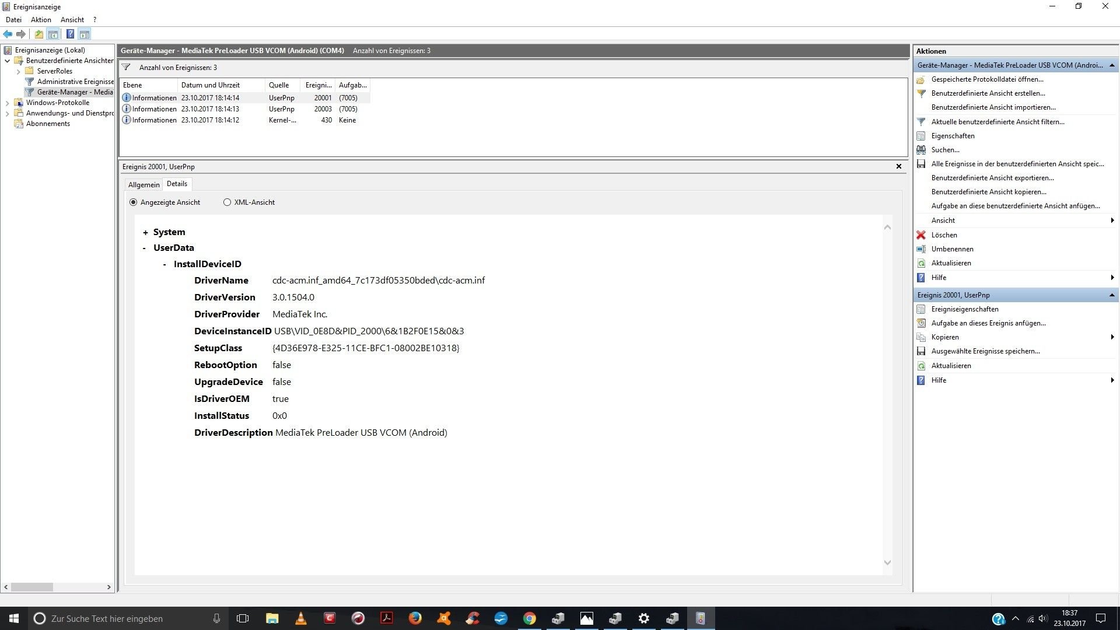Image resolution: width=1120 pixels, height=630 pixels.
Task: Toggle the action pane toolbar icon
Action: tap(85, 34)
